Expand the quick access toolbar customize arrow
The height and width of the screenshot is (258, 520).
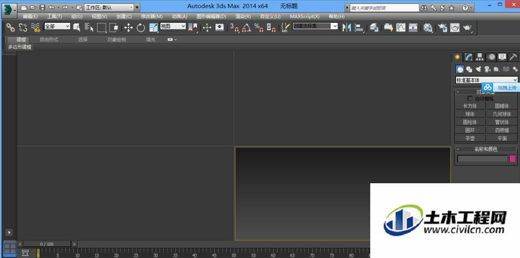pos(137,7)
